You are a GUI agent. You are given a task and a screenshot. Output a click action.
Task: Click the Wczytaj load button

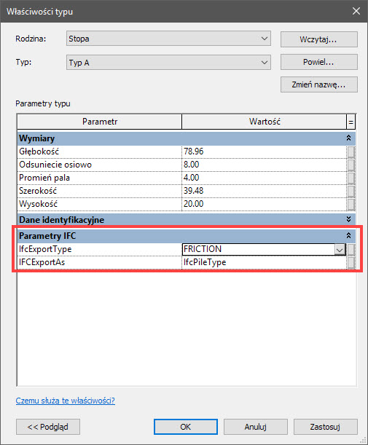(x=319, y=39)
